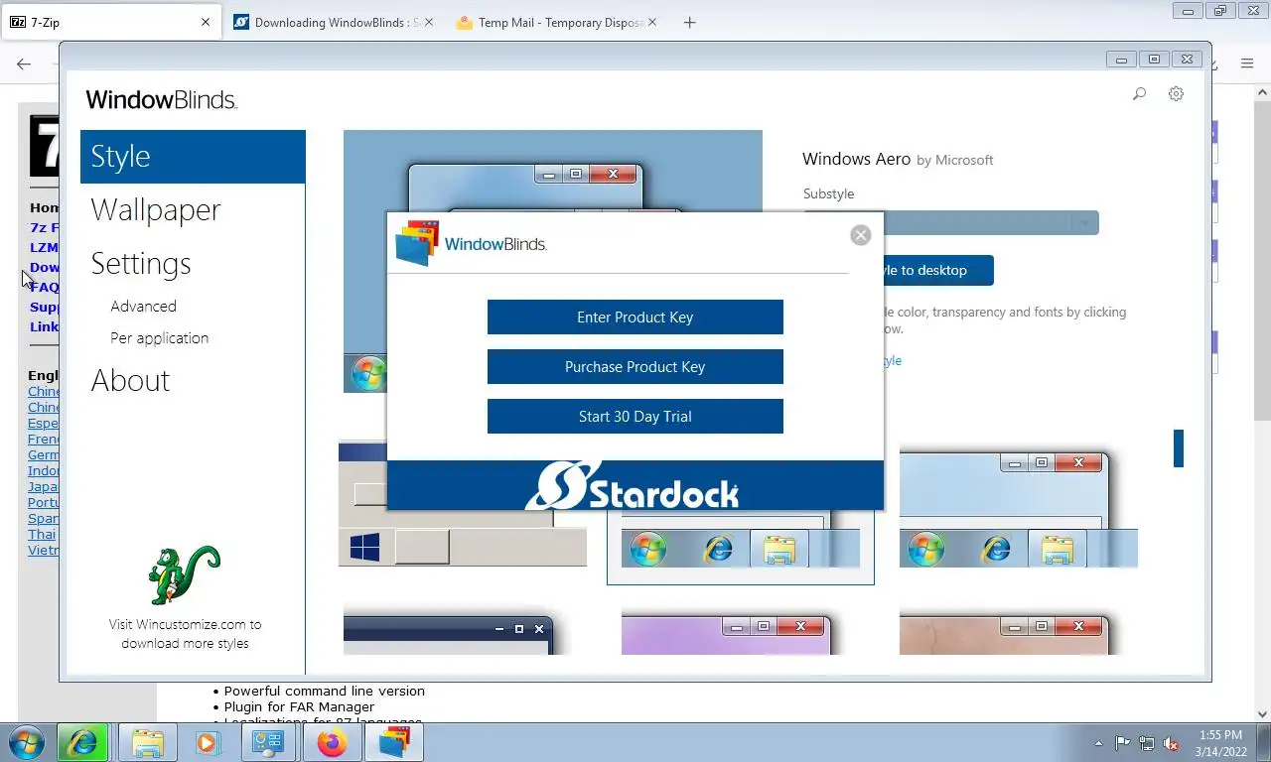
Task: Show hidden system tray icons
Action: pos(1098,743)
